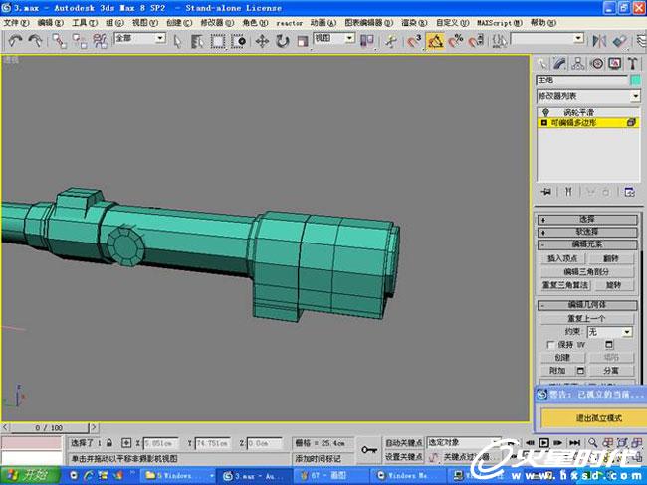
Task: Click the 重复上一个 button
Action: (586, 318)
